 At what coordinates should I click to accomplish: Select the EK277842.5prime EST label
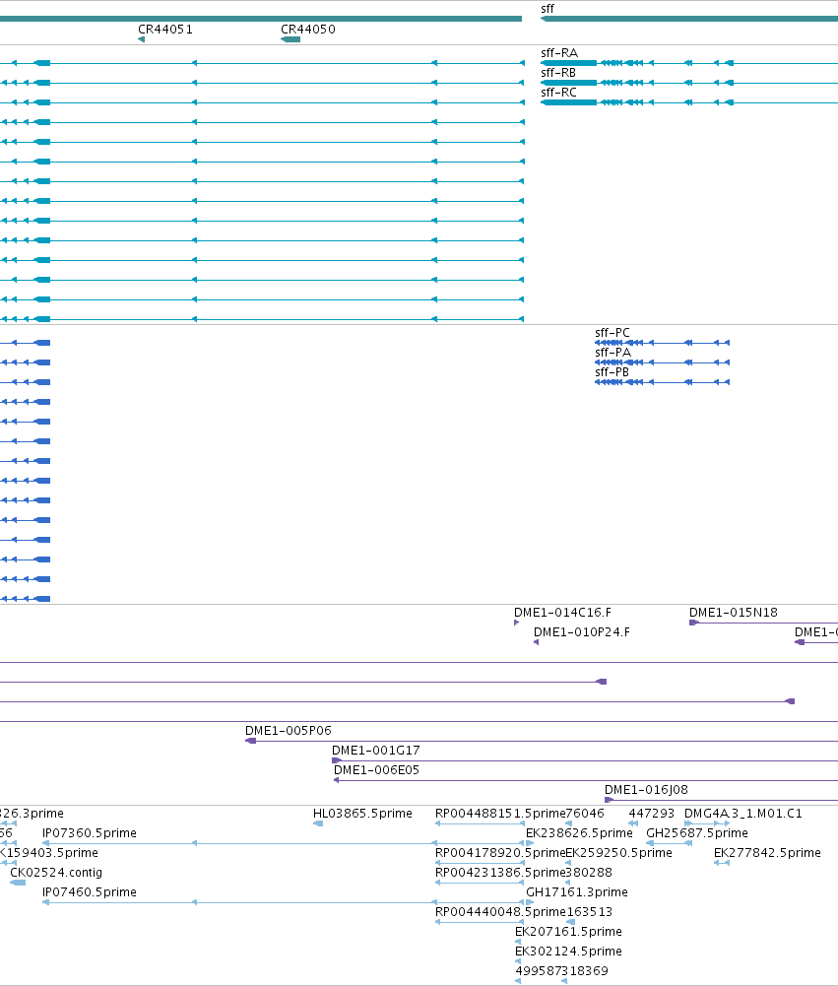coord(767,853)
